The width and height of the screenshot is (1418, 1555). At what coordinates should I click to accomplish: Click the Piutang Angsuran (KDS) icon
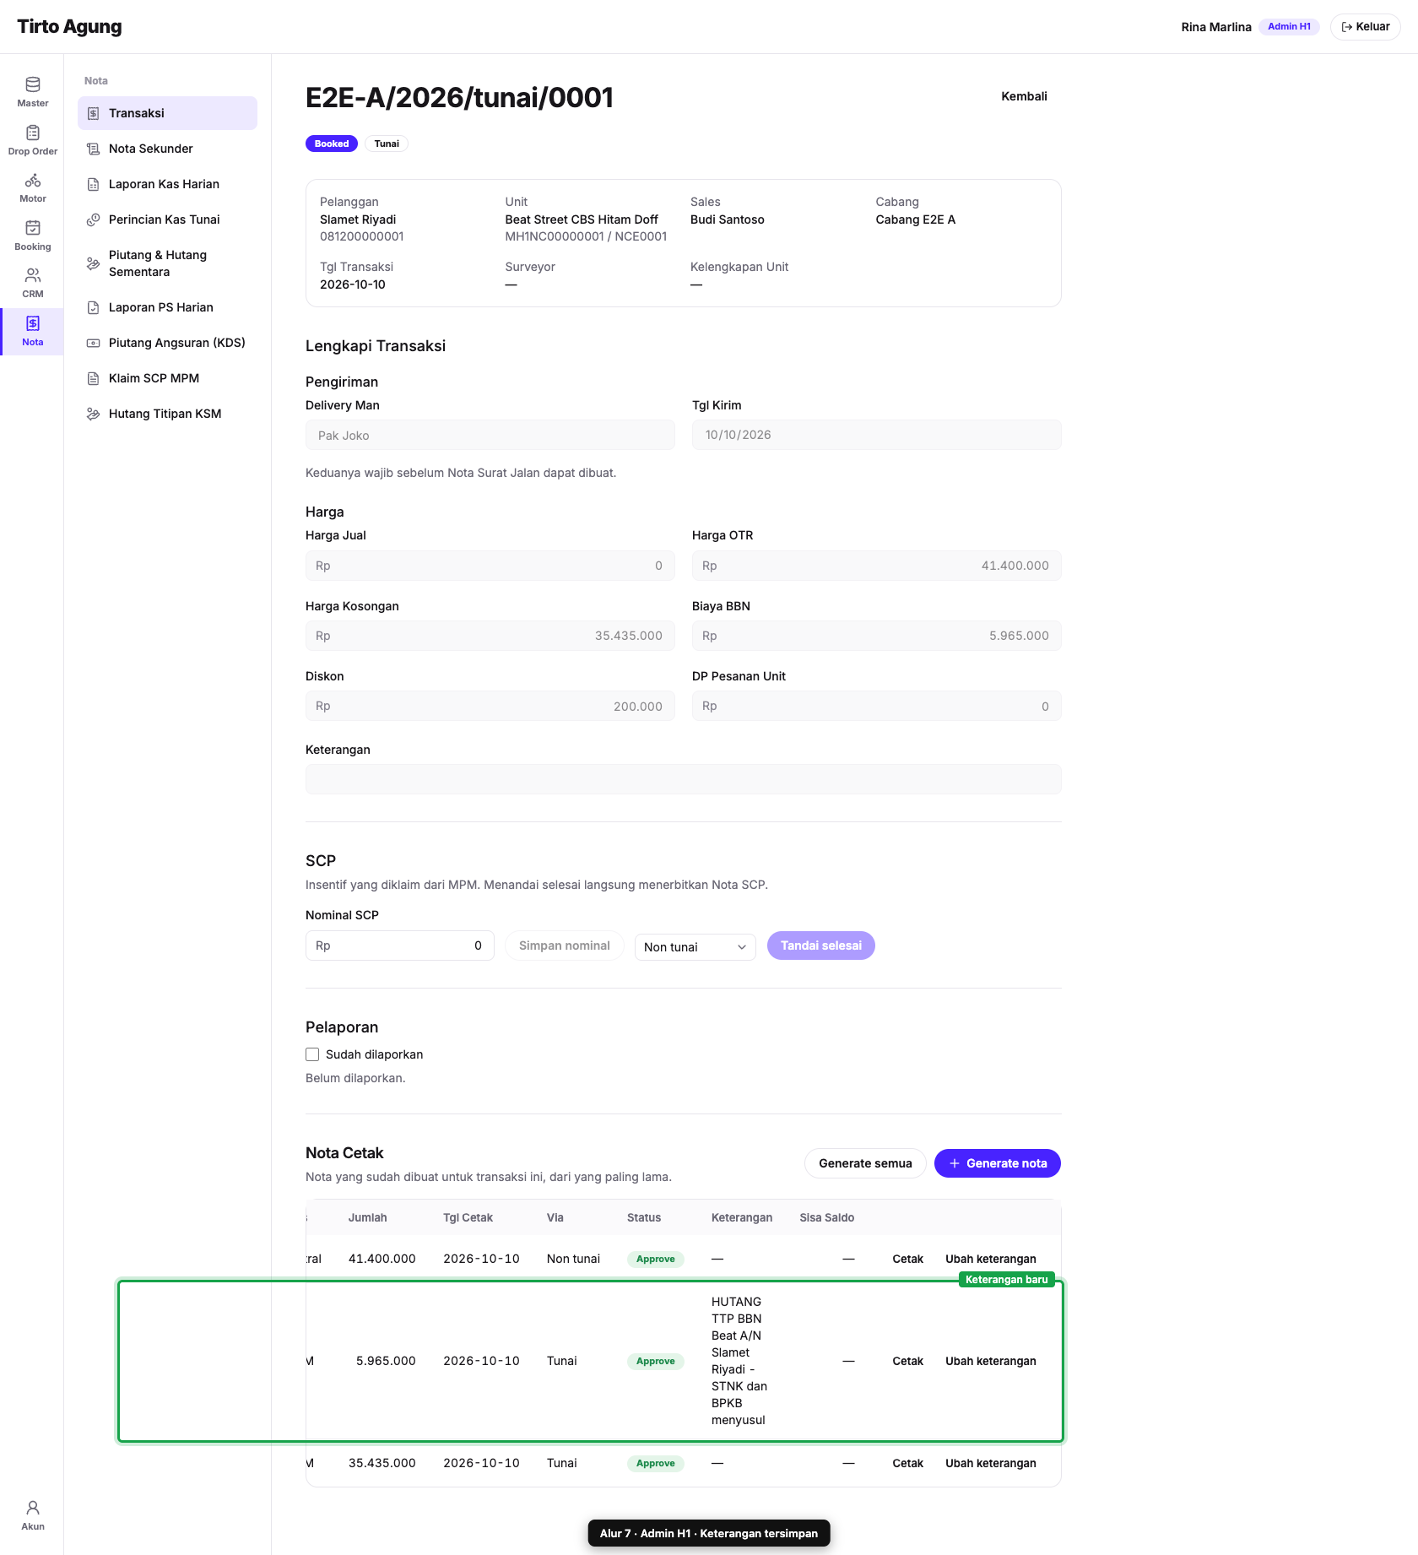coord(94,343)
